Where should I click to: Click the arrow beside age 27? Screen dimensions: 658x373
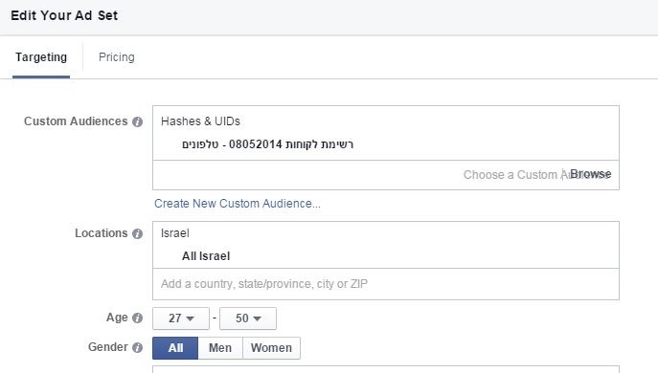(x=190, y=318)
